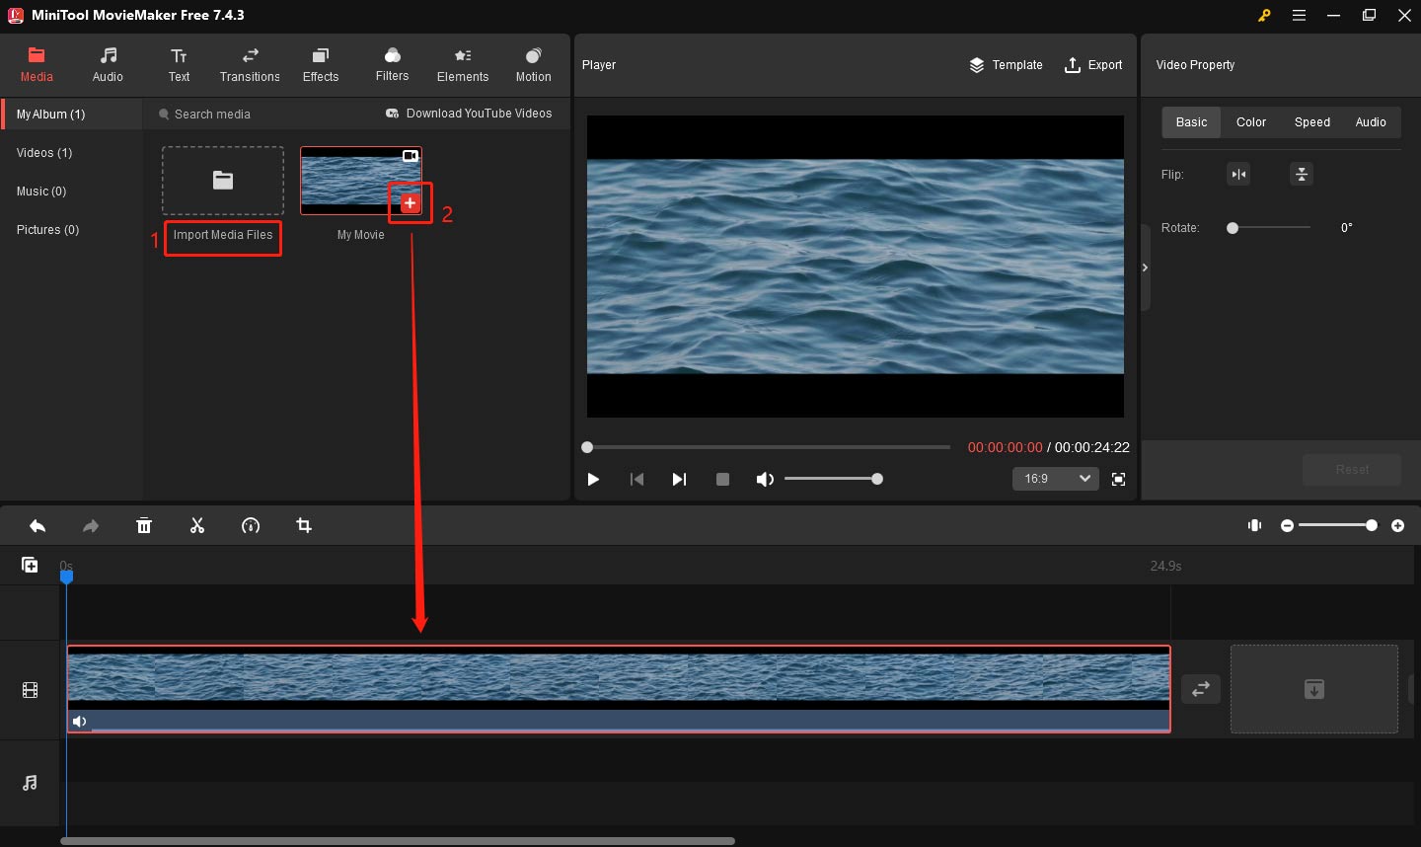Add a transition after the clip
Screen dimensions: 1421x847
(1201, 689)
